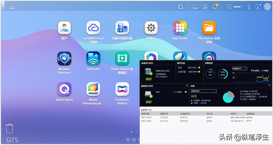Open the 存储 panel list menu
This screenshot has width=273, height=145.
pyautogui.click(x=269, y=86)
